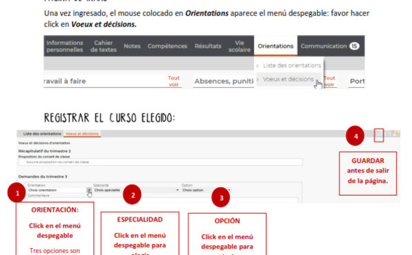412x255 pixels.
Task: Switch to the Liste des orientations tab
Action: click(x=42, y=134)
